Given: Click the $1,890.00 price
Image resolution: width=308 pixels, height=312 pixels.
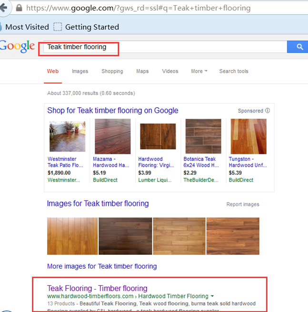Looking at the screenshot, I should 59,173.
